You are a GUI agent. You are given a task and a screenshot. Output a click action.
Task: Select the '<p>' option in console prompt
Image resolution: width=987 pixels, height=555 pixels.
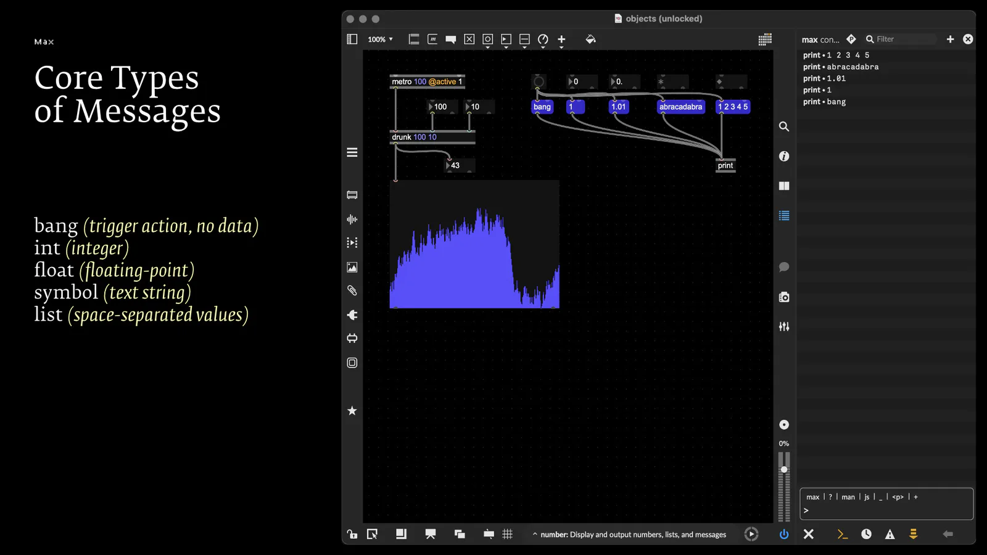pyautogui.click(x=898, y=497)
